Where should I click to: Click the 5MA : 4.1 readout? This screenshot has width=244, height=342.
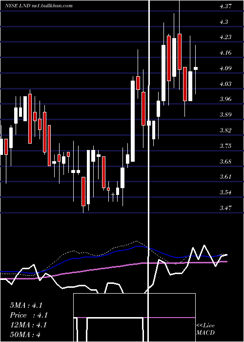pyautogui.click(x=26, y=305)
